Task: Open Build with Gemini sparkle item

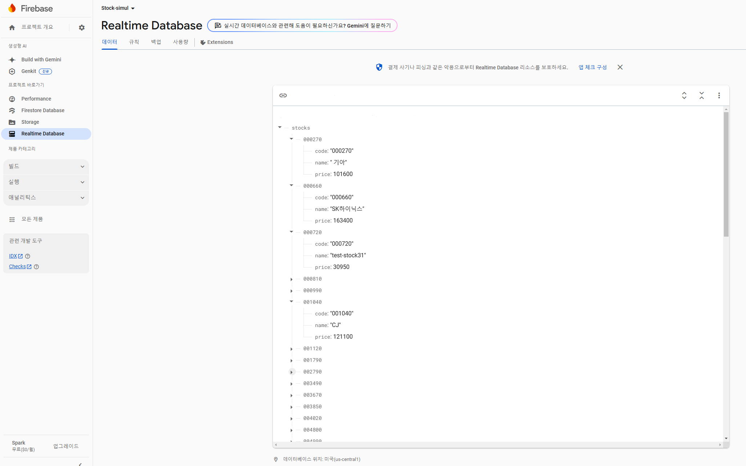Action: coord(41,60)
